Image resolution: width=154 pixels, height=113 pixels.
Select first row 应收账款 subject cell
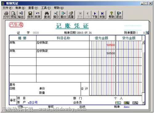[63, 45]
